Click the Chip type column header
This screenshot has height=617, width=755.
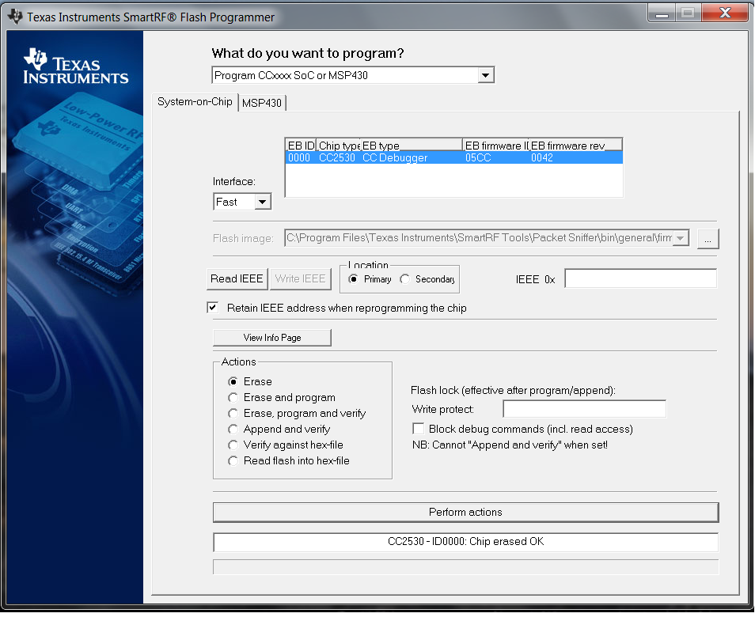pyautogui.click(x=339, y=146)
